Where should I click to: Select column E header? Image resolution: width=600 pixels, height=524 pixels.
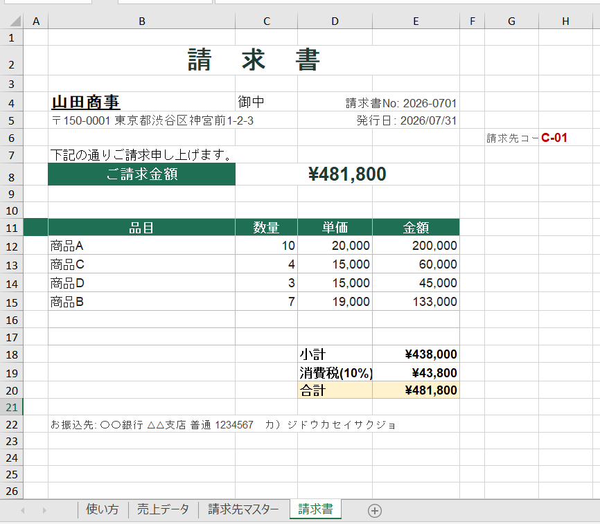(x=416, y=21)
